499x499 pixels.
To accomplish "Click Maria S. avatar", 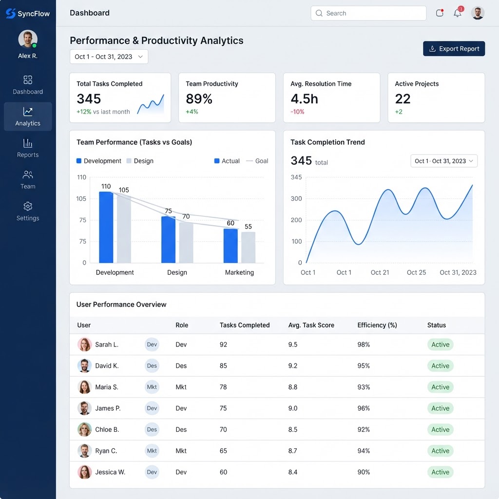I will click(x=84, y=387).
